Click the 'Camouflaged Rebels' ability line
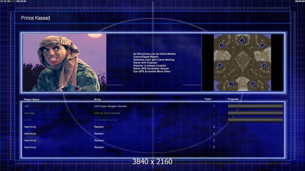Viewport: 305px width, 171px height. pyautogui.click(x=146, y=57)
